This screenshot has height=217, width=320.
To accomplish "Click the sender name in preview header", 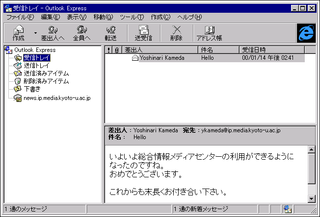I will click(156, 130).
